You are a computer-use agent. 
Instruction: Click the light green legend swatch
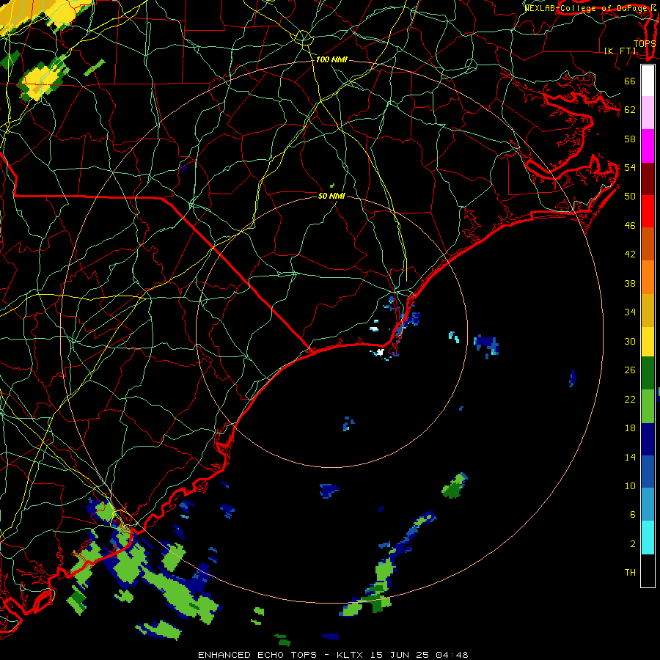click(x=648, y=406)
